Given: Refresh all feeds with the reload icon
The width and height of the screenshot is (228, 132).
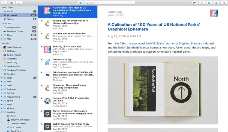Looking at the screenshot, I should click(x=19, y=3).
